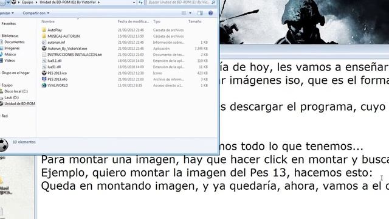Select the lua5.1.dll file icon
The image size is (389, 219).
coord(44,61)
